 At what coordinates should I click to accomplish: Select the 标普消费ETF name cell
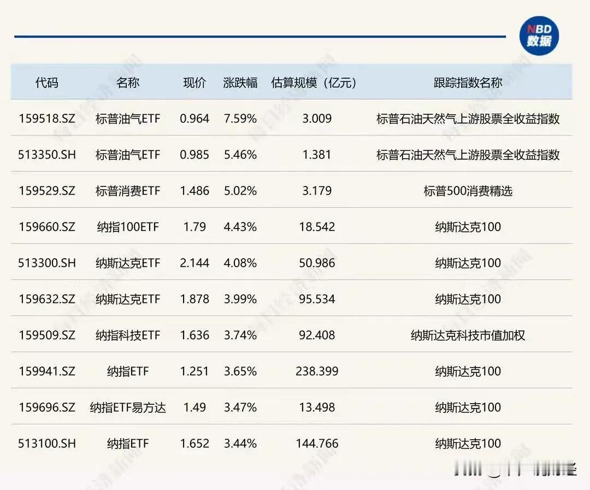coord(128,191)
